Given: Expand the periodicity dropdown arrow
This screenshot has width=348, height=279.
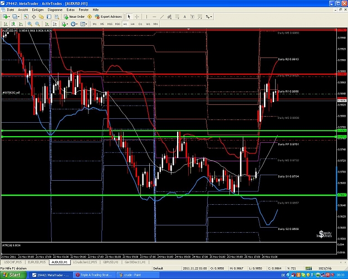Looking at the screenshot, I should [77, 24].
